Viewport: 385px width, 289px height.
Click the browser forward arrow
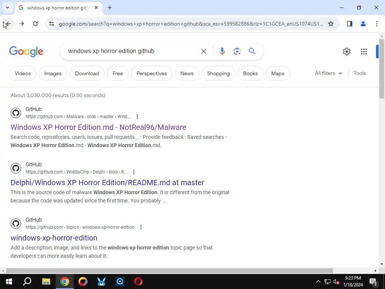point(21,24)
